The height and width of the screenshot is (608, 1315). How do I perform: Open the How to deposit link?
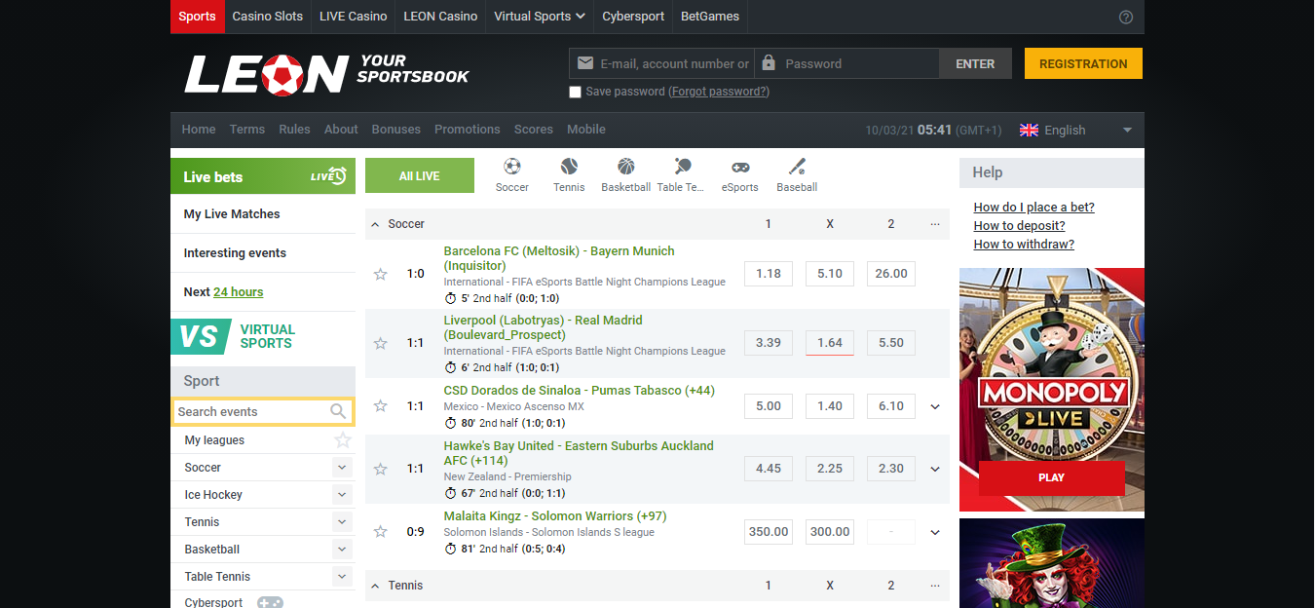1020,225
